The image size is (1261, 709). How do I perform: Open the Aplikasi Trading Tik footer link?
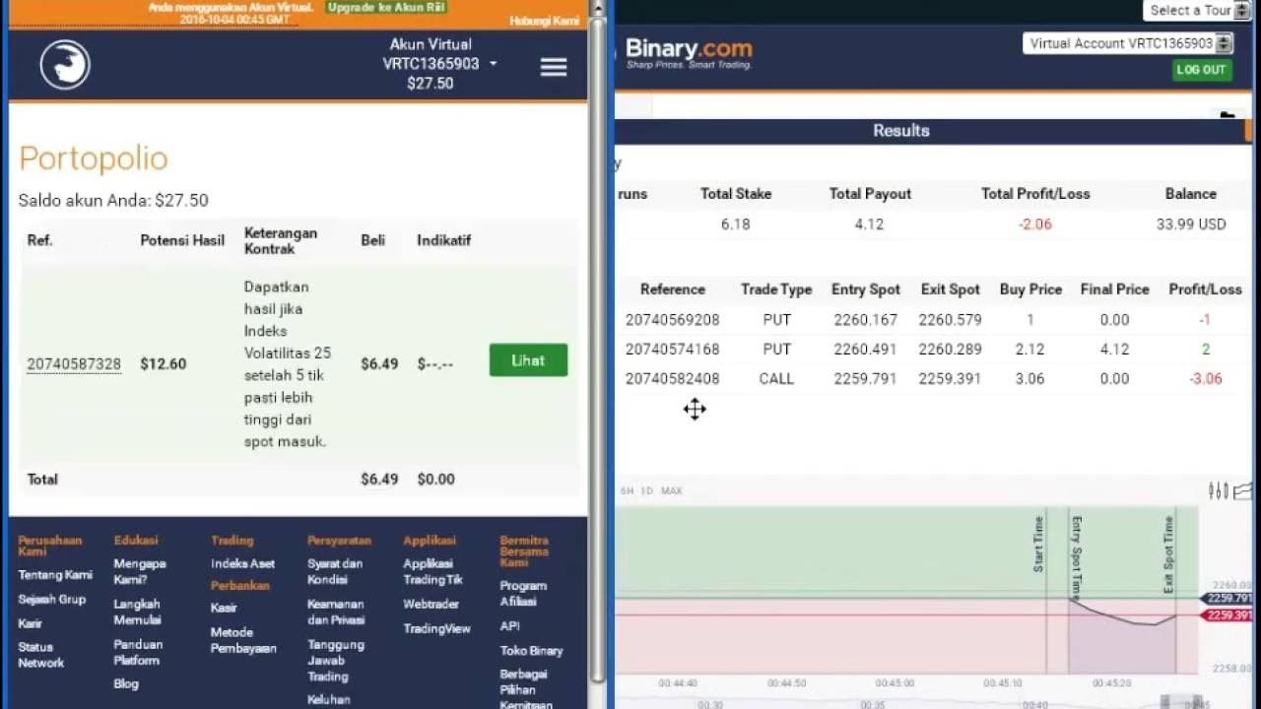[x=432, y=571]
